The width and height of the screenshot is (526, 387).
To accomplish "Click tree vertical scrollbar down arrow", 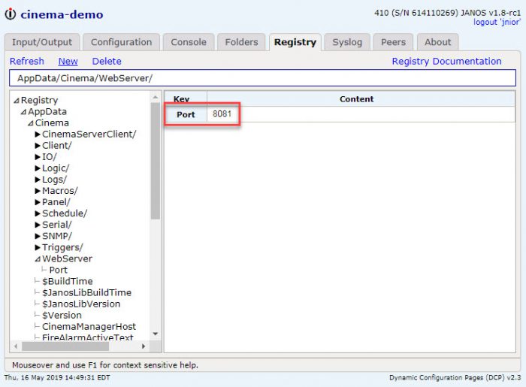I will 155,334.
